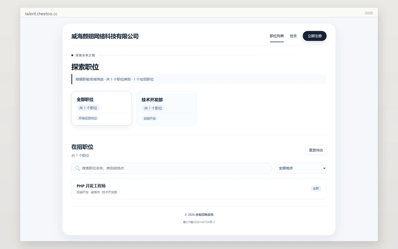Click the 立即注册 button
The height and width of the screenshot is (249, 398).
tap(315, 36)
